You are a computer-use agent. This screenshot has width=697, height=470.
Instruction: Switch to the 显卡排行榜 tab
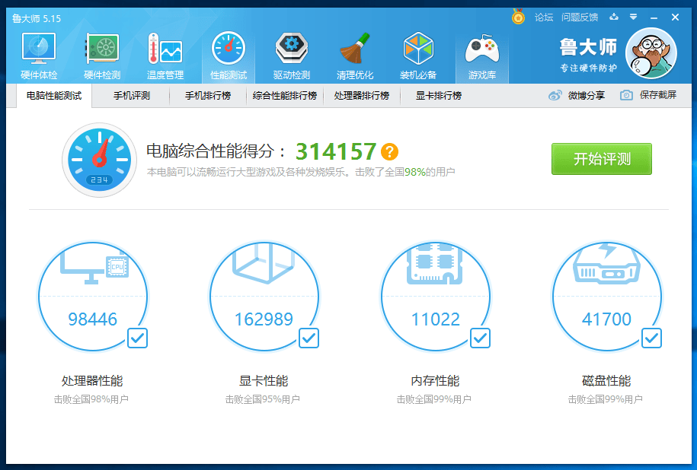click(x=439, y=95)
